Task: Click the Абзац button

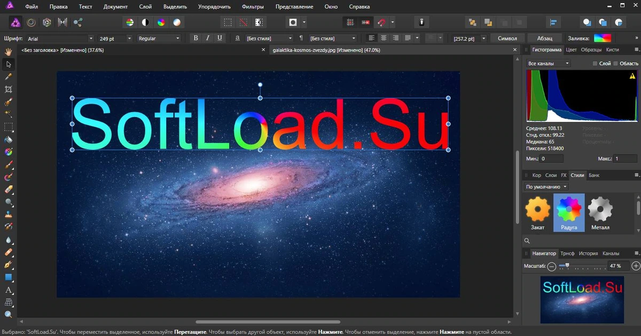Action: pos(544,38)
